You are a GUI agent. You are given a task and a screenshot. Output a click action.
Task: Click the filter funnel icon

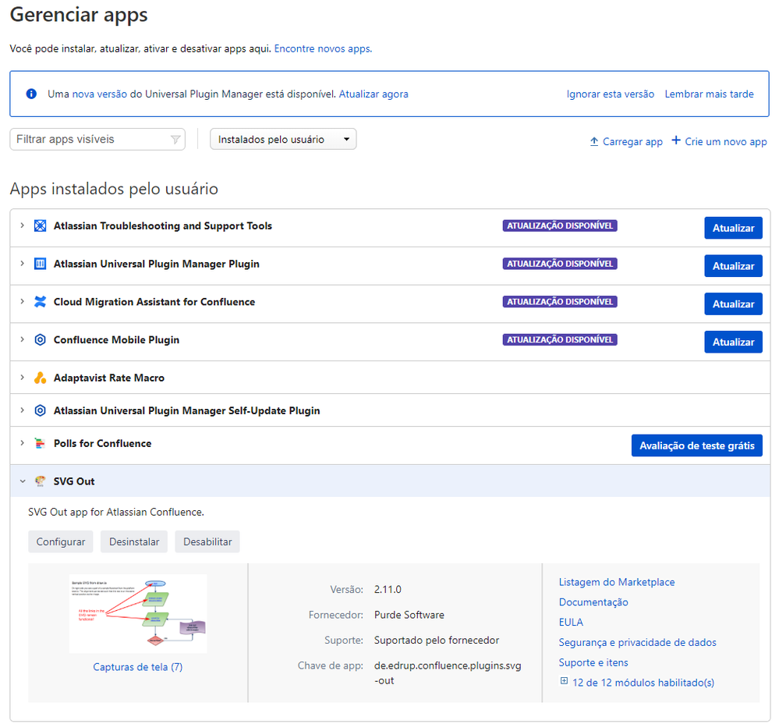coord(175,140)
